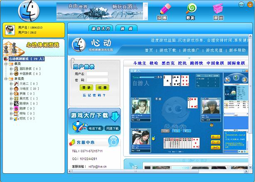Select the 中国象棋 game icon in tree
Viewport: 255px width, 182px height.
click(x=16, y=74)
